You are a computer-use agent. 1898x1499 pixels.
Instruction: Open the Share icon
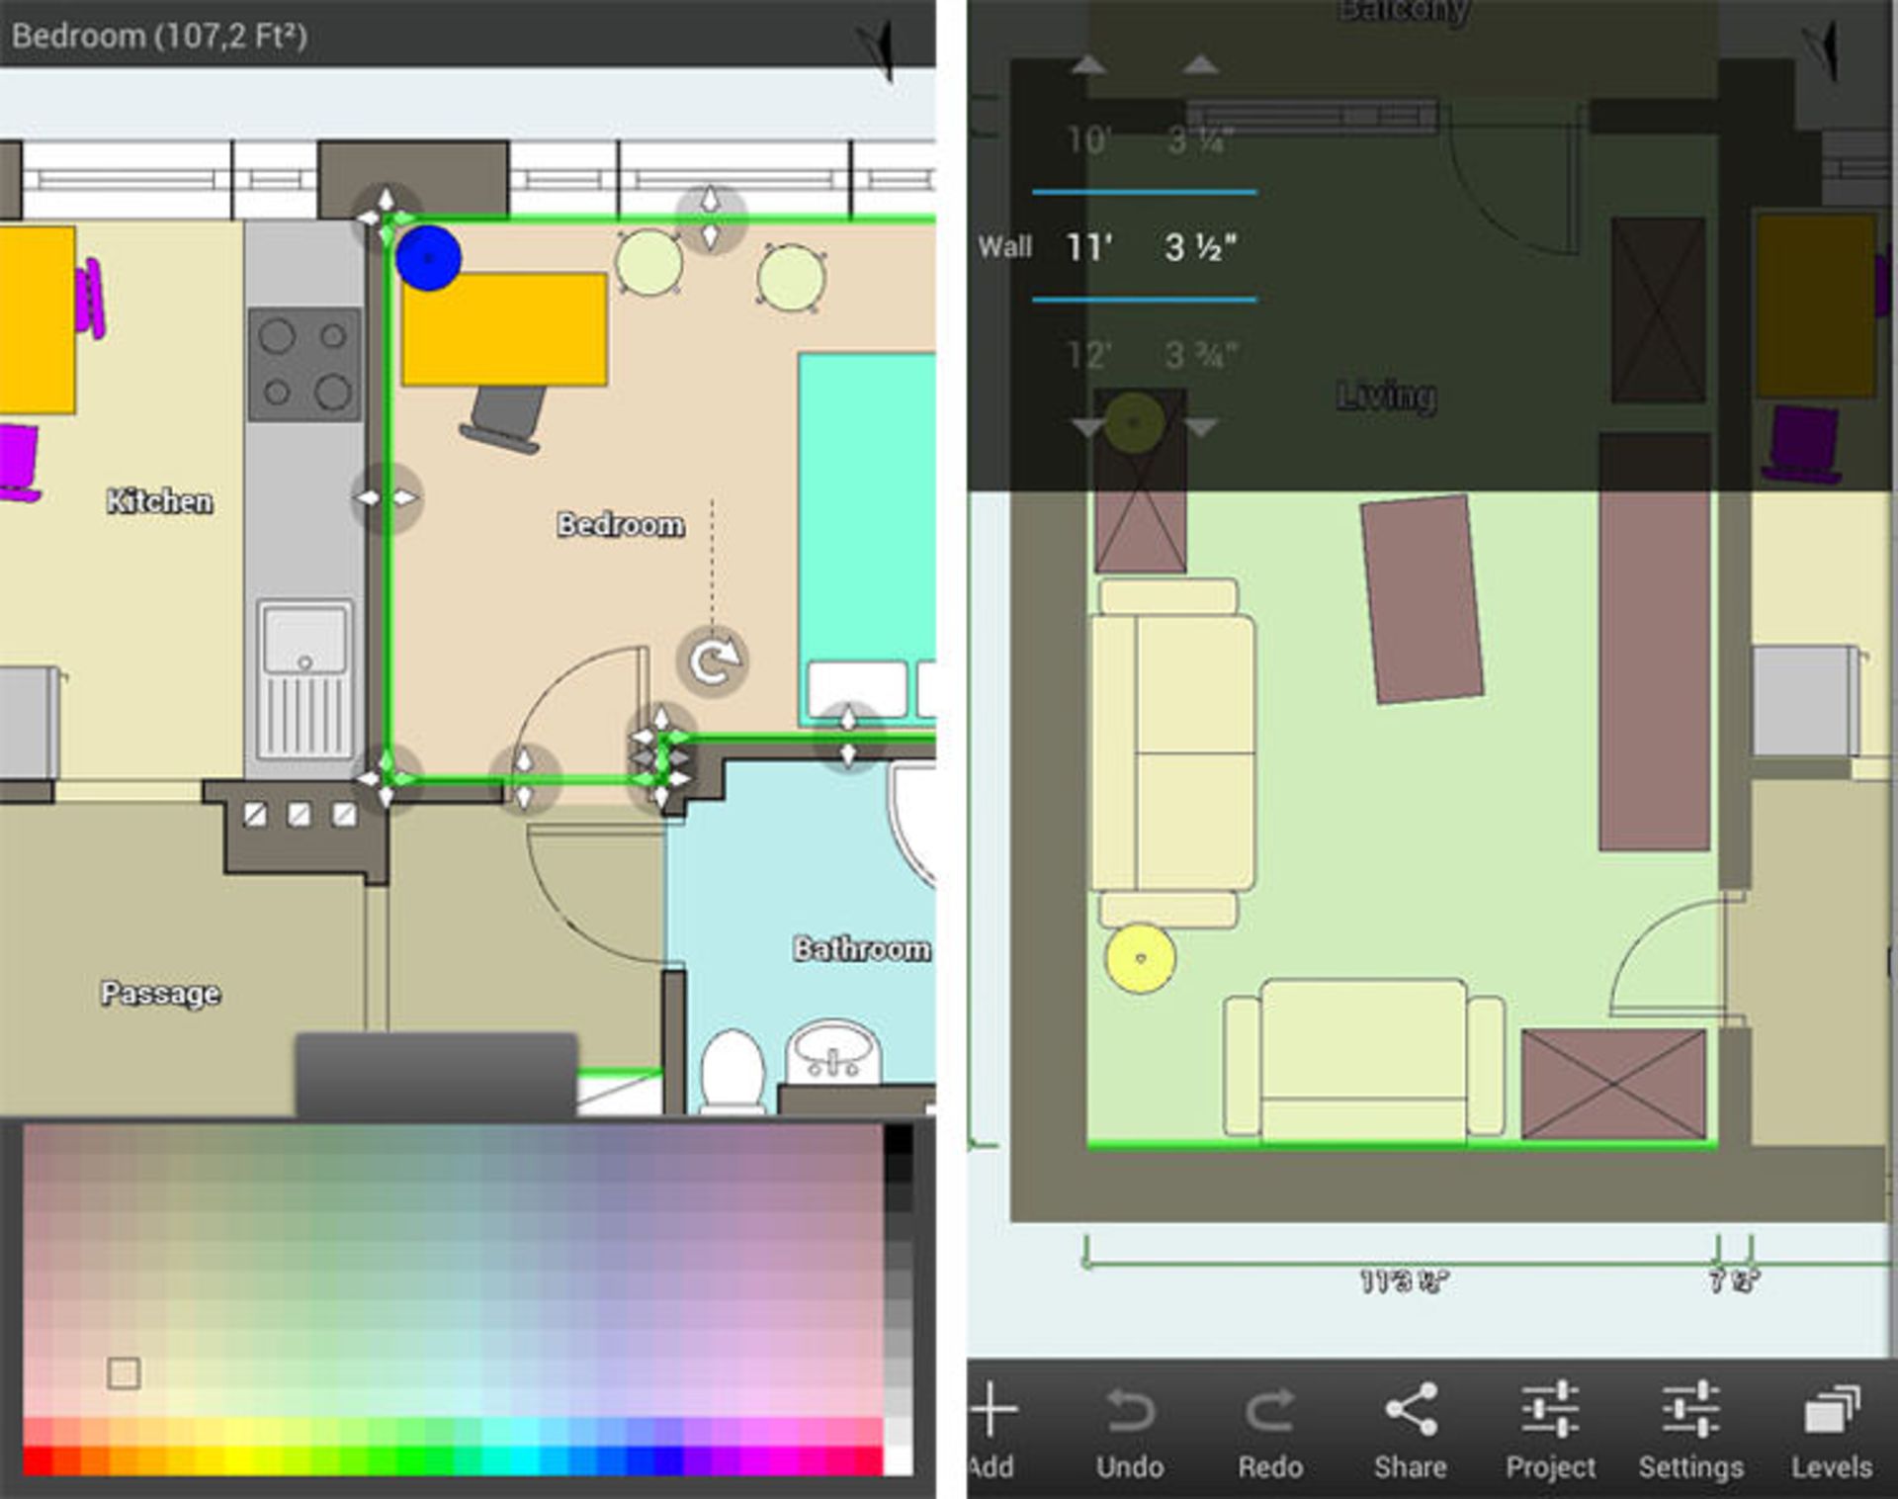[1411, 1409]
